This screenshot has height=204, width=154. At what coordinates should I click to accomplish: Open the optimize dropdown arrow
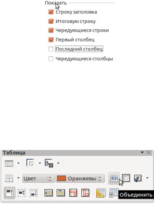[147, 178]
